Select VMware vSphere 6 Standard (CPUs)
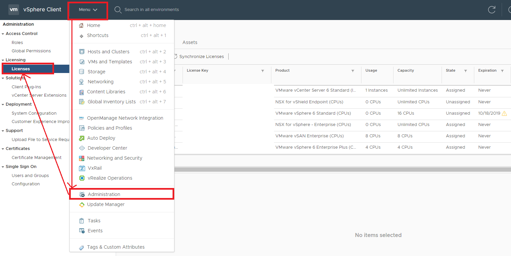This screenshot has width=511, height=256. [313, 113]
